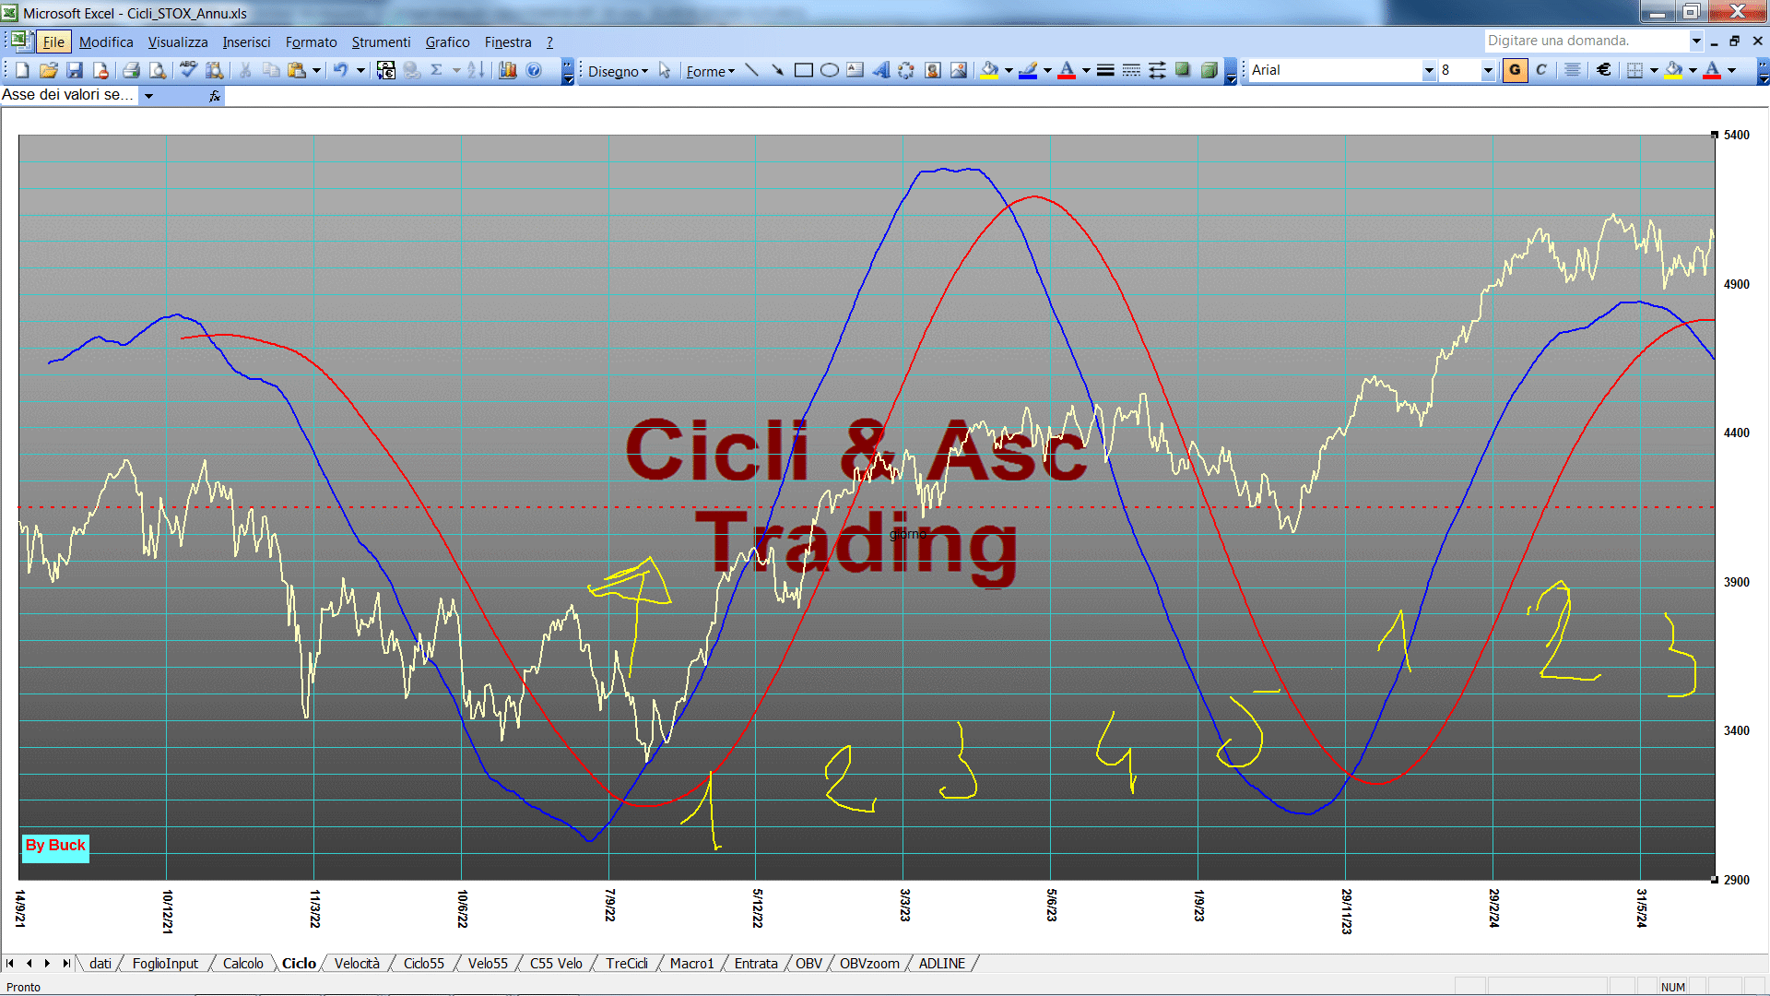This screenshot has height=996, width=1770.
Task: Click the blue Line Color brush
Action: click(1028, 70)
